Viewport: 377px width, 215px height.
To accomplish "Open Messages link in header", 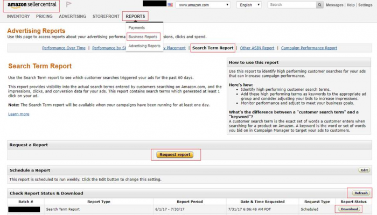I will coord(334,5).
